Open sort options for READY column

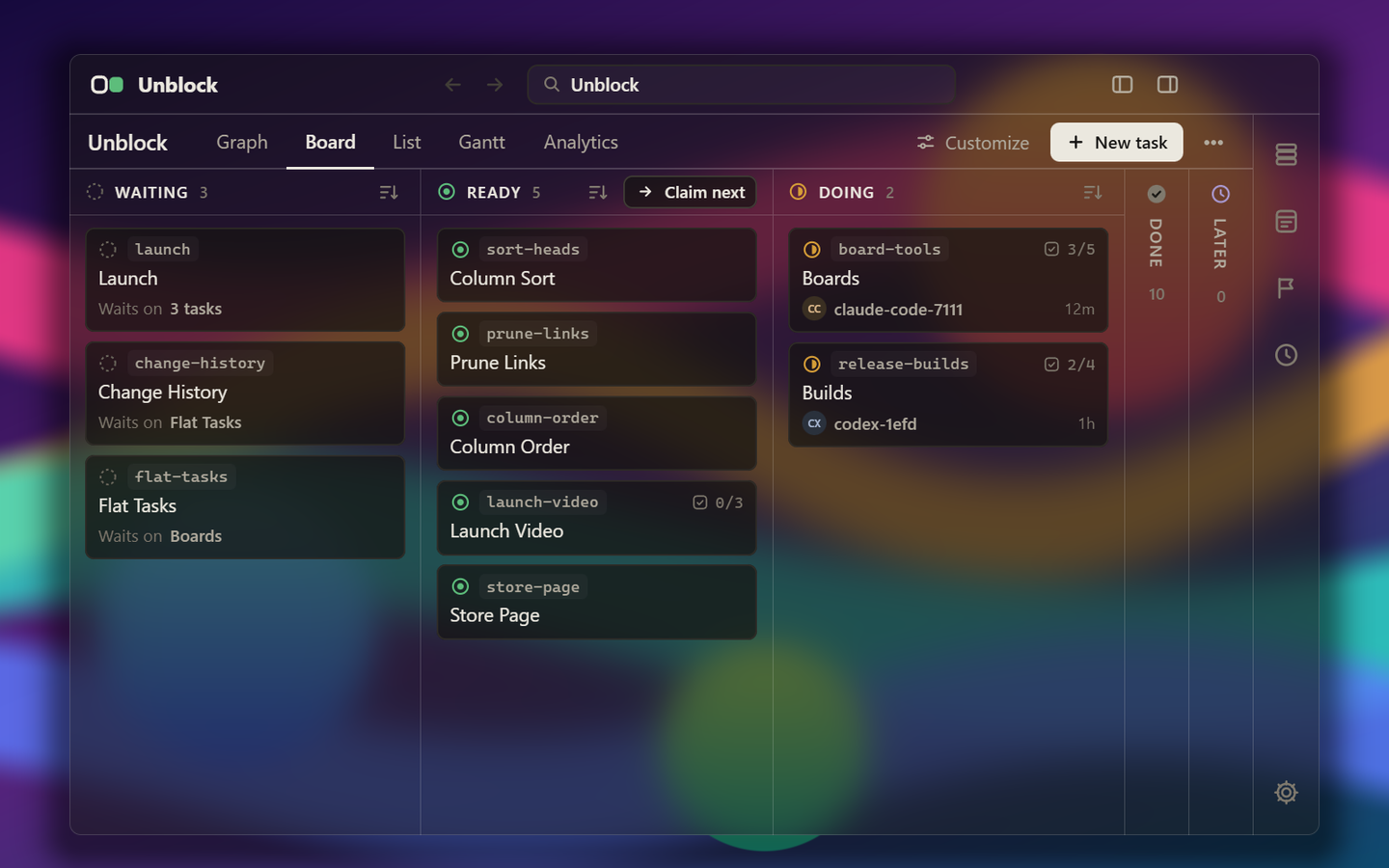click(598, 193)
